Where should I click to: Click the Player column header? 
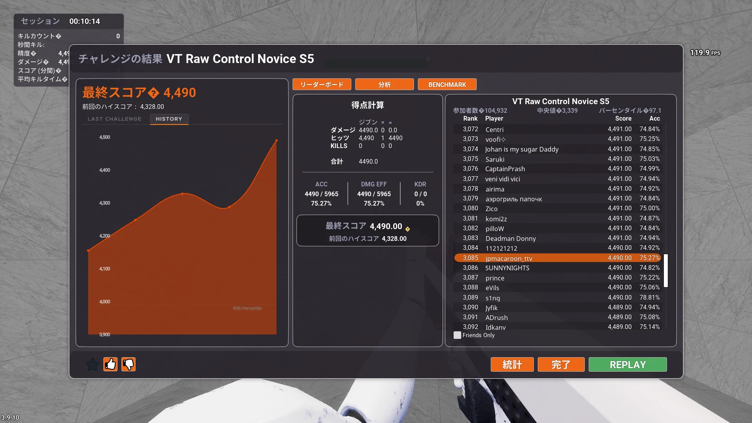[494, 119]
